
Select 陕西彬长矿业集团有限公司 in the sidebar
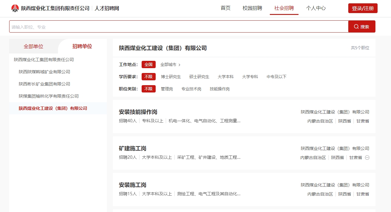(x=45, y=84)
